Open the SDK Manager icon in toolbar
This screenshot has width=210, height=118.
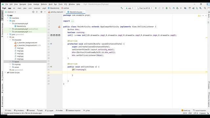(x=200, y=8)
